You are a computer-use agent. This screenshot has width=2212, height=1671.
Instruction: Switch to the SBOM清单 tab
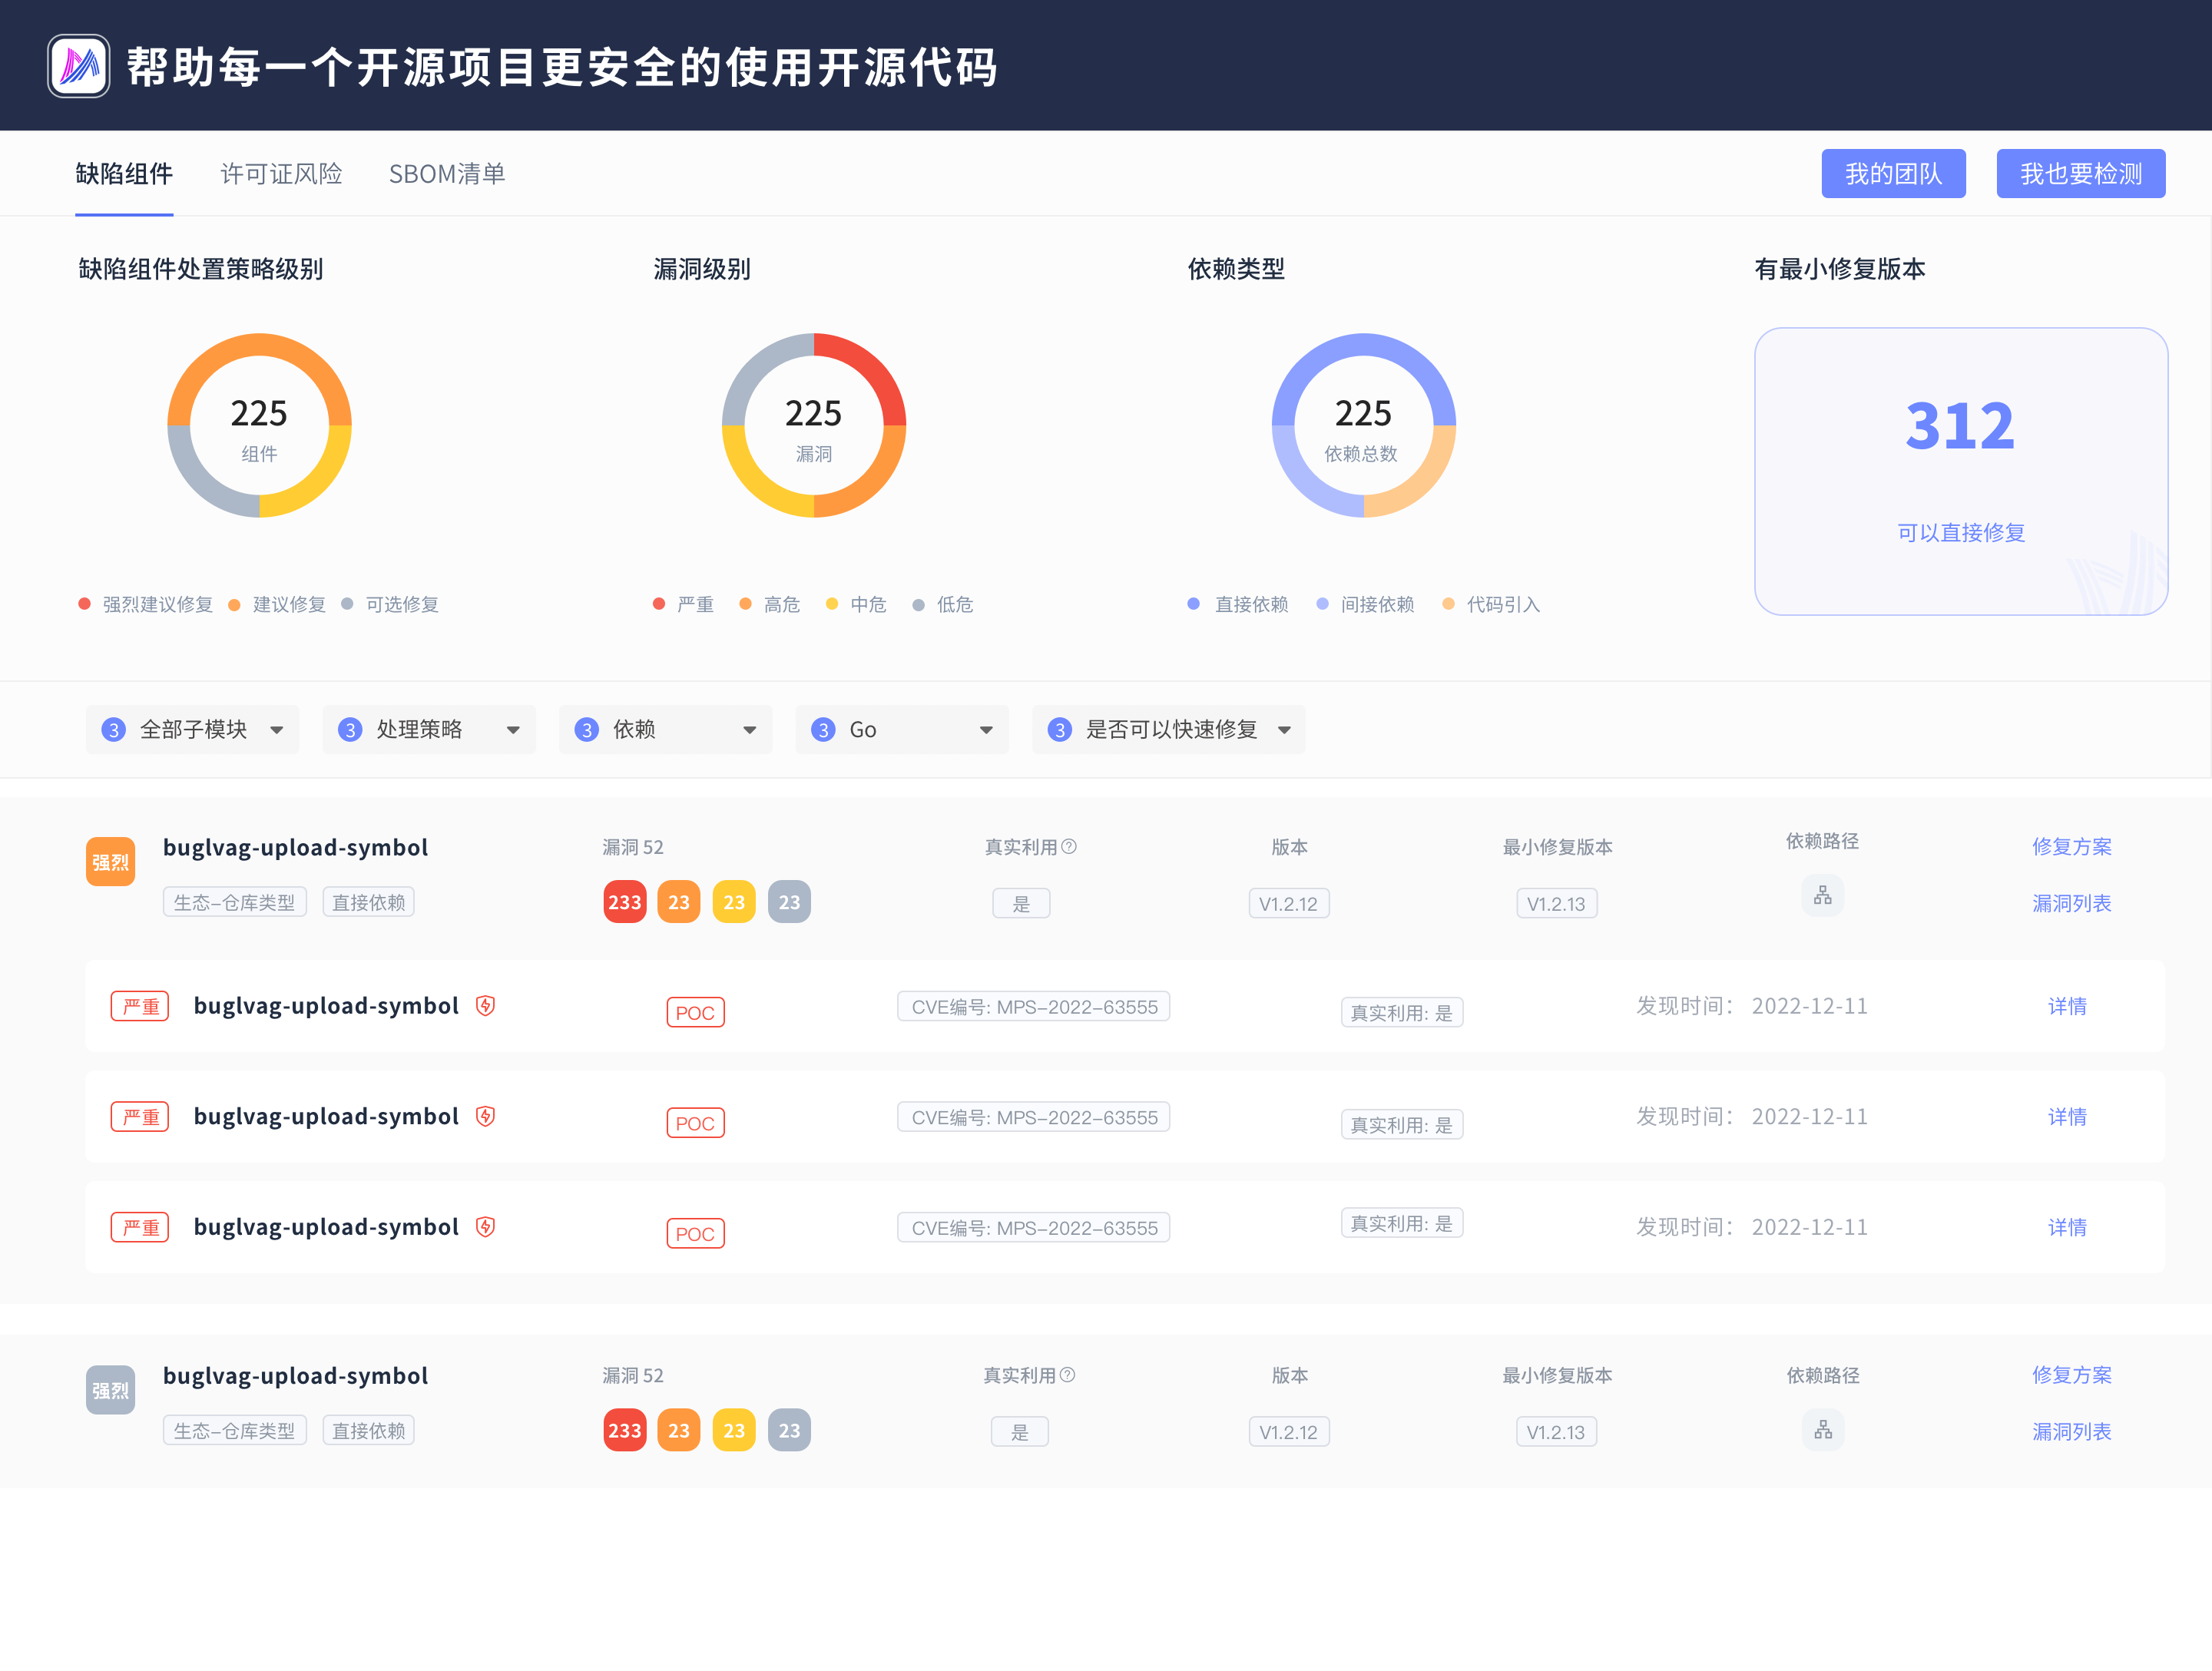tap(446, 174)
